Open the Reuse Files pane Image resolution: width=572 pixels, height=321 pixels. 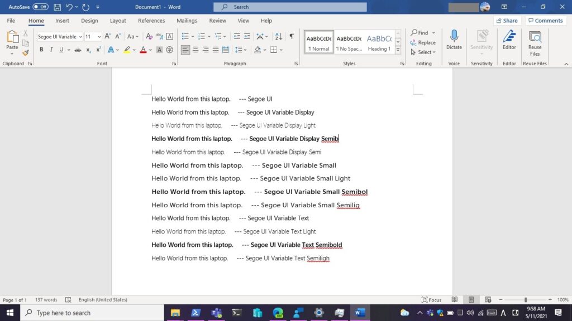coord(535,42)
